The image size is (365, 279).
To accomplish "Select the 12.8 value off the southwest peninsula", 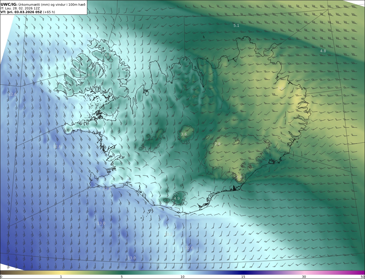I will click(107, 189).
